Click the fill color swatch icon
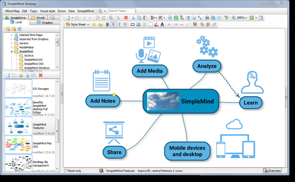The image size is (295, 182). (x=150, y=24)
